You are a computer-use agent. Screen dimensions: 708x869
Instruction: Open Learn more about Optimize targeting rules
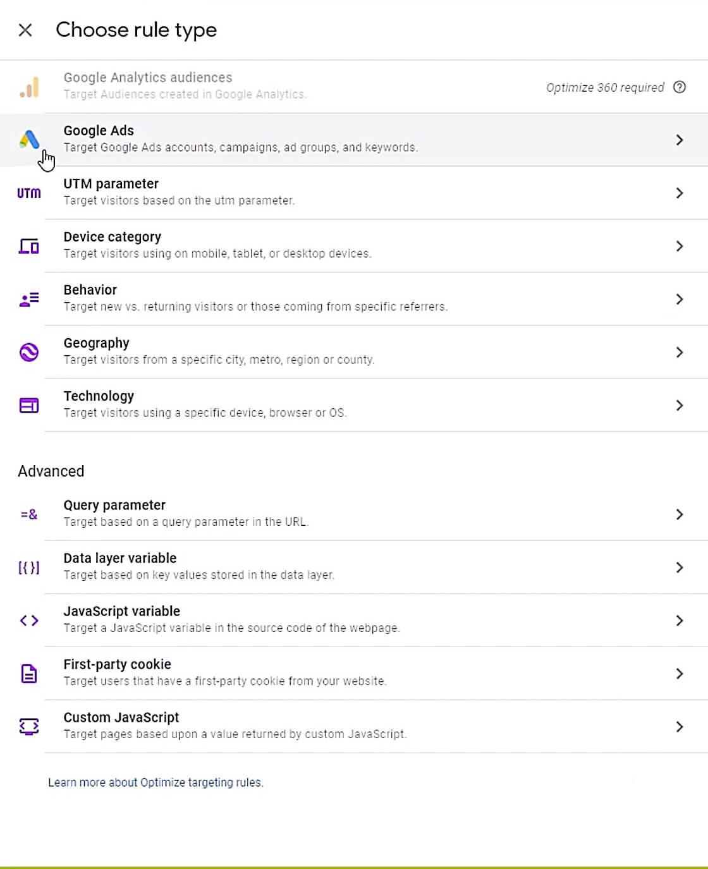[x=156, y=782]
